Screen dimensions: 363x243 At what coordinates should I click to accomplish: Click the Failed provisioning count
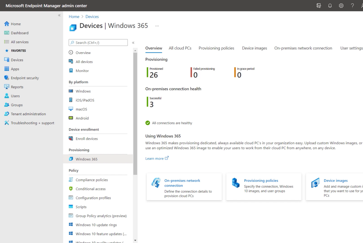(x=195, y=75)
